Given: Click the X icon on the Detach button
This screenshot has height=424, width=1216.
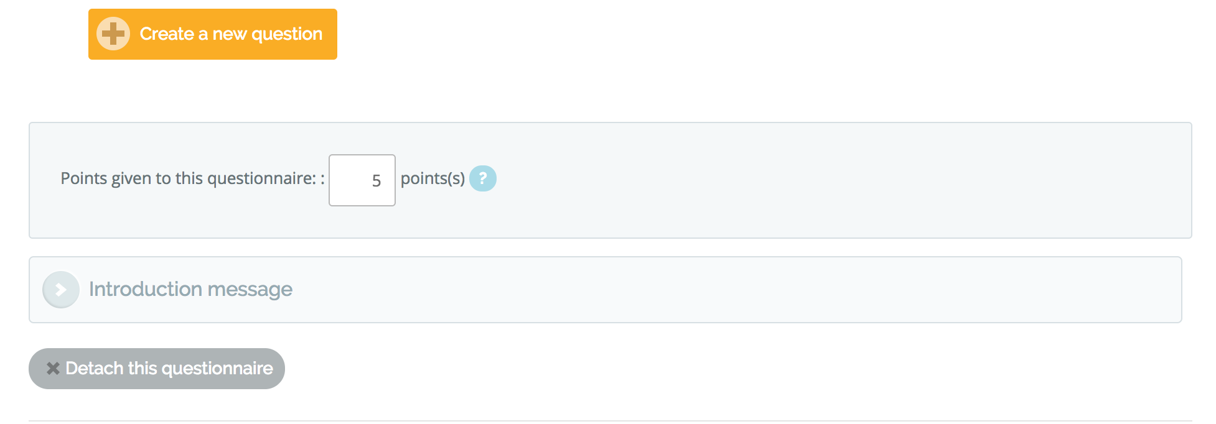Looking at the screenshot, I should 53,369.
